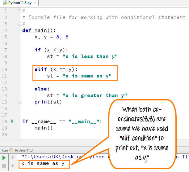The image size is (189, 172).
Task: Click the fold end marker at line 15
Action: click(x=20, y=102)
